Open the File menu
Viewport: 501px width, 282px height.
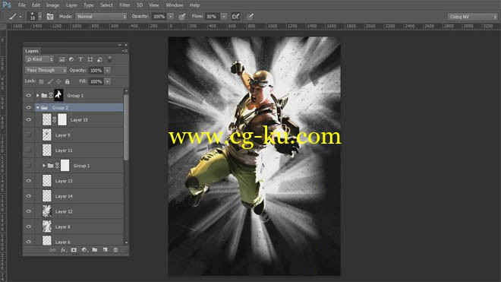point(22,5)
